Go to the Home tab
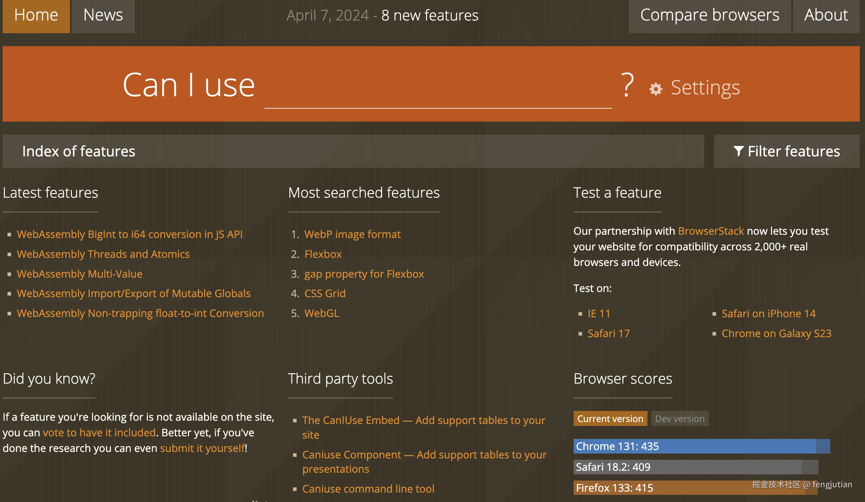This screenshot has width=865, height=502. click(x=36, y=15)
